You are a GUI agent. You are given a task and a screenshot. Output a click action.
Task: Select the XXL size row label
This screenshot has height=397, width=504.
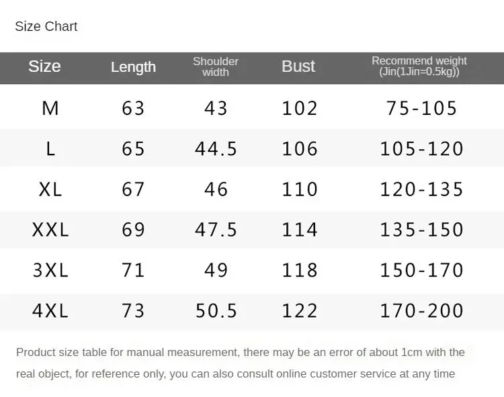tap(50, 230)
